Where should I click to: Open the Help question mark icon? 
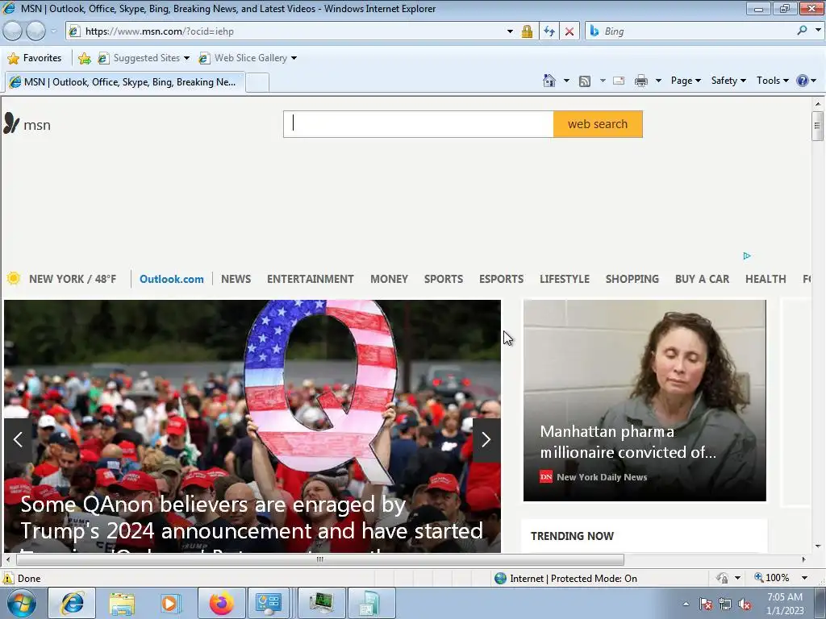(x=803, y=81)
